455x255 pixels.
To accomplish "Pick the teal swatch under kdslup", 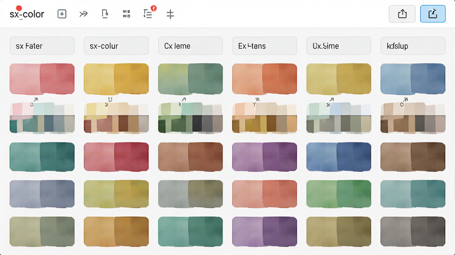I will click(413, 194).
